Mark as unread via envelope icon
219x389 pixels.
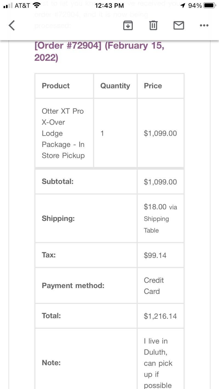(179, 25)
